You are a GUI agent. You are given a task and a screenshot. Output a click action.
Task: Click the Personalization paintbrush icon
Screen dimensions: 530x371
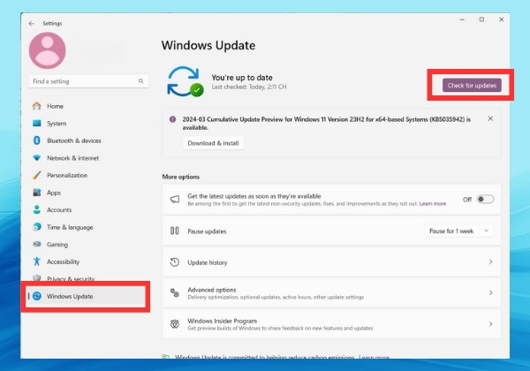36,175
